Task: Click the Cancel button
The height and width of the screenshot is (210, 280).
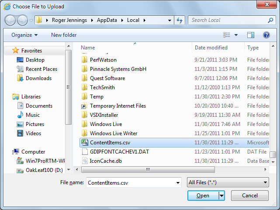Action: [x=250, y=196]
